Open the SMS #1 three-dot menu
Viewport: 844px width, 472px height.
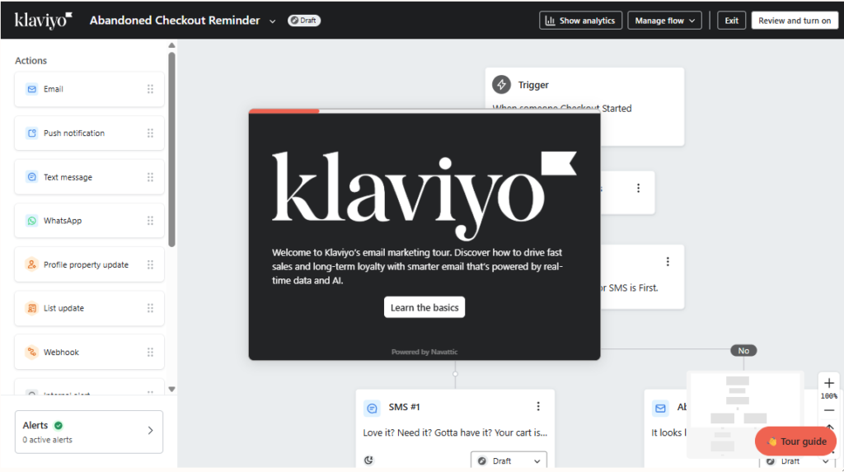click(x=537, y=406)
